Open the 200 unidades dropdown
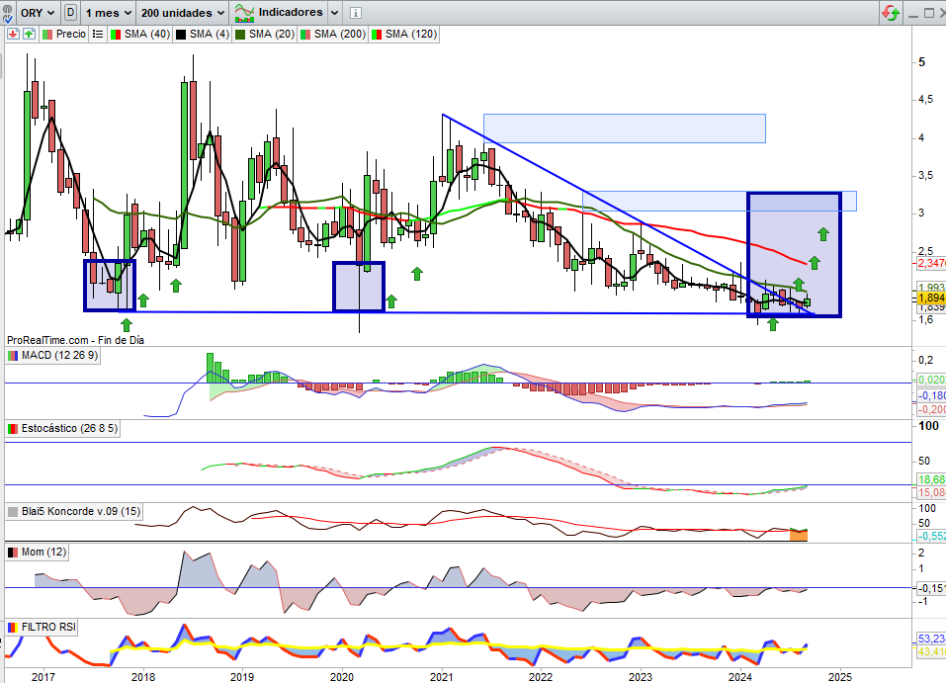The image size is (946, 683). 183,13
